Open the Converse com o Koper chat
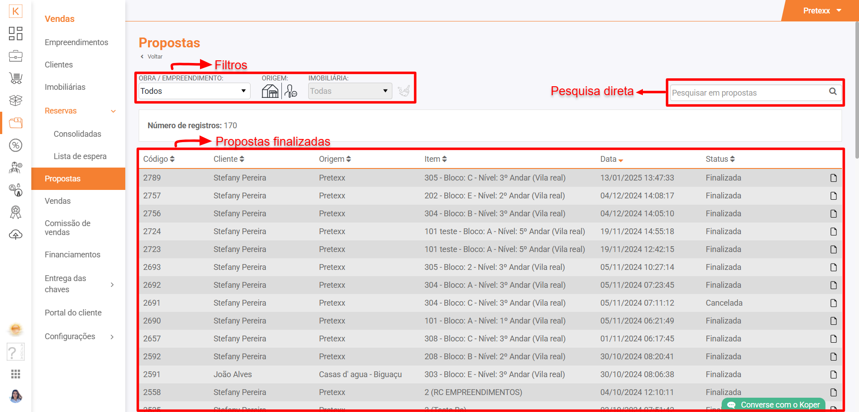Image resolution: width=859 pixels, height=412 pixels. [x=774, y=405]
